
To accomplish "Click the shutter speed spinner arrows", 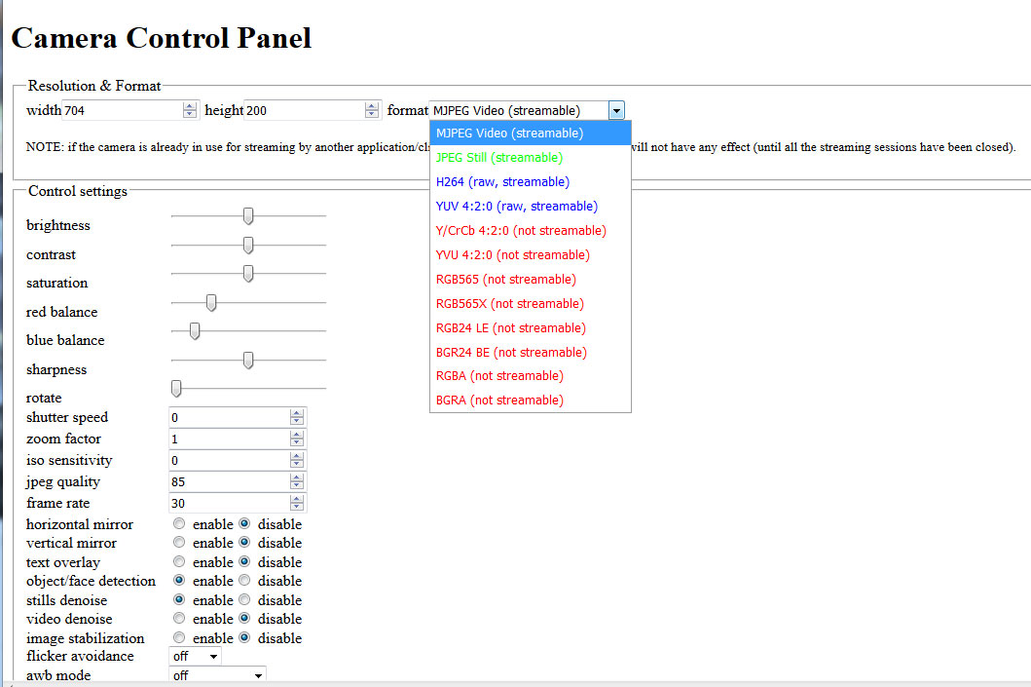I will pos(297,417).
